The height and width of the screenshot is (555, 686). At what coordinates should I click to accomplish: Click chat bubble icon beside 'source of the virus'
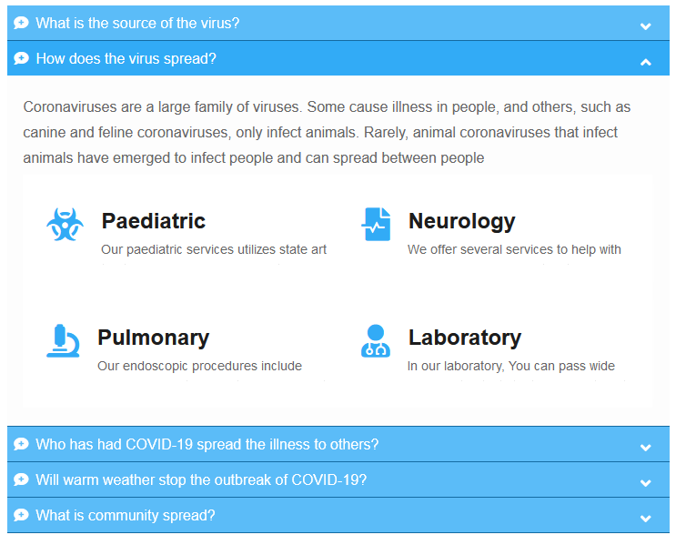21,24
